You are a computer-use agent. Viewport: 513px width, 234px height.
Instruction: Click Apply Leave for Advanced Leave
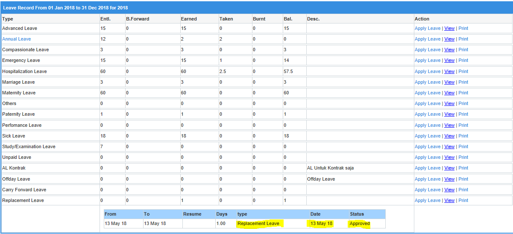point(428,28)
